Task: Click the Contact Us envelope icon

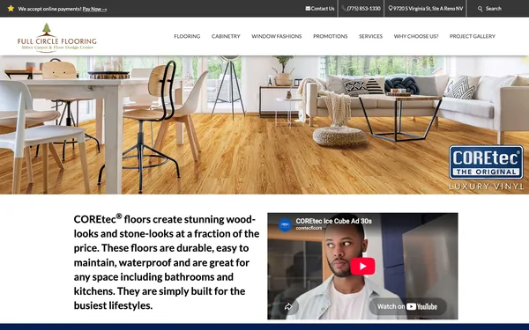Action: point(308,9)
